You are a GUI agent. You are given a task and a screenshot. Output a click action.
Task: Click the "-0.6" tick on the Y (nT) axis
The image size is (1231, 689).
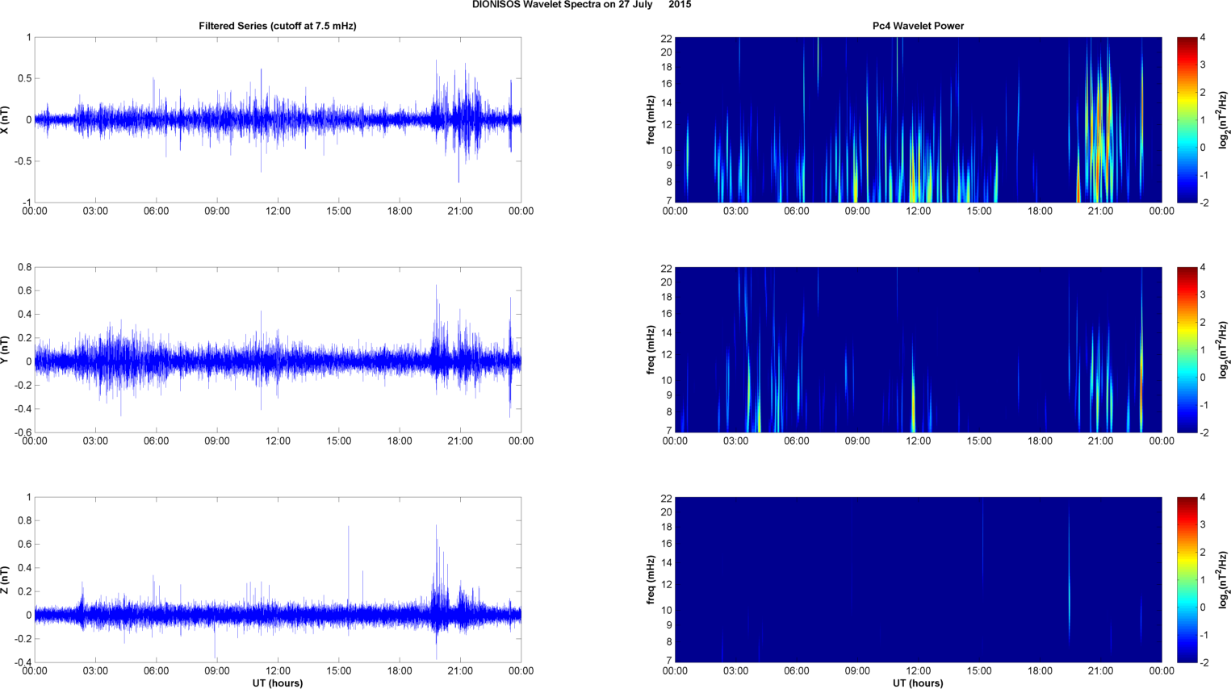[22, 432]
